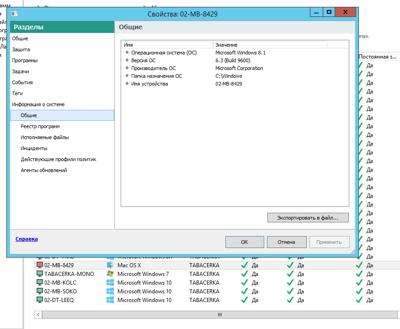
Task: Click the red computer icon for 02-MB-8429
Action: click(39, 265)
